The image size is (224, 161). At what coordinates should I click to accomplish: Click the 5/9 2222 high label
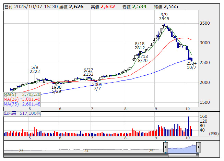[35, 69]
